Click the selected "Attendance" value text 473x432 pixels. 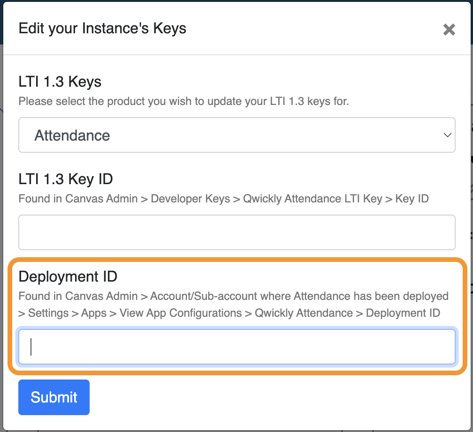[72, 136]
